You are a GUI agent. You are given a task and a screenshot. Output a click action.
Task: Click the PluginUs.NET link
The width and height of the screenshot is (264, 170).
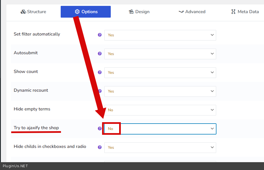point(15,166)
